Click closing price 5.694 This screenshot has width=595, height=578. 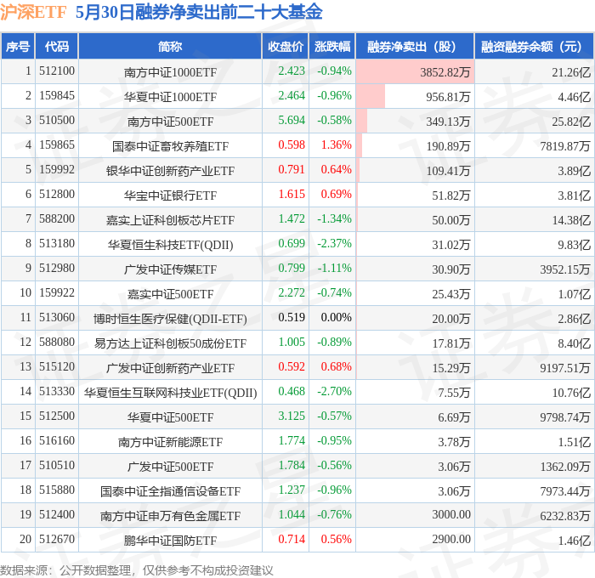292,121
